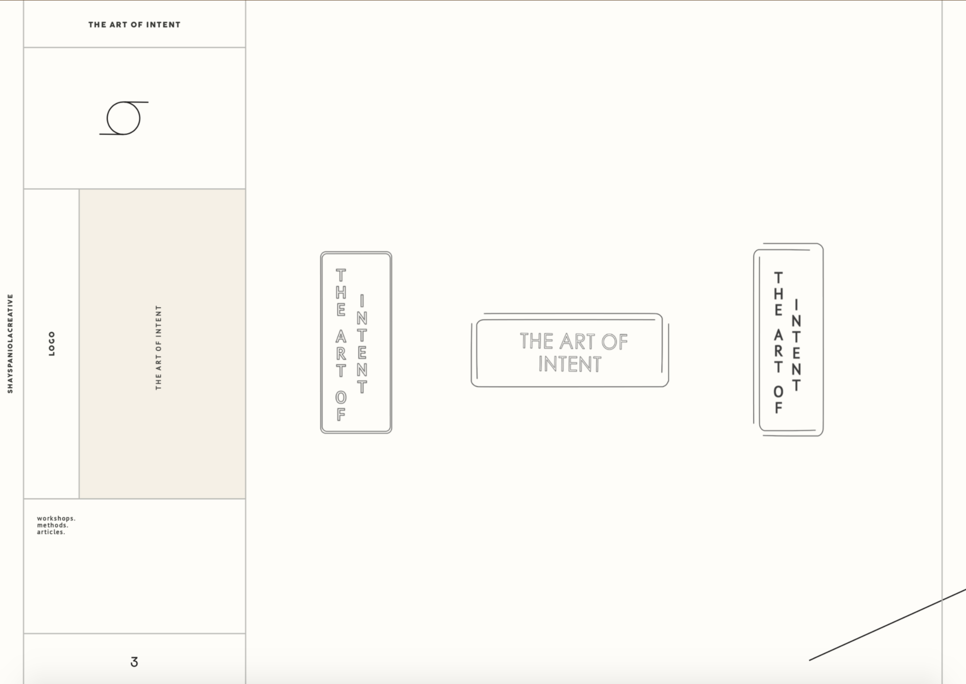
Task: Click the bold INTENT column in right badge
Action: click(796, 345)
